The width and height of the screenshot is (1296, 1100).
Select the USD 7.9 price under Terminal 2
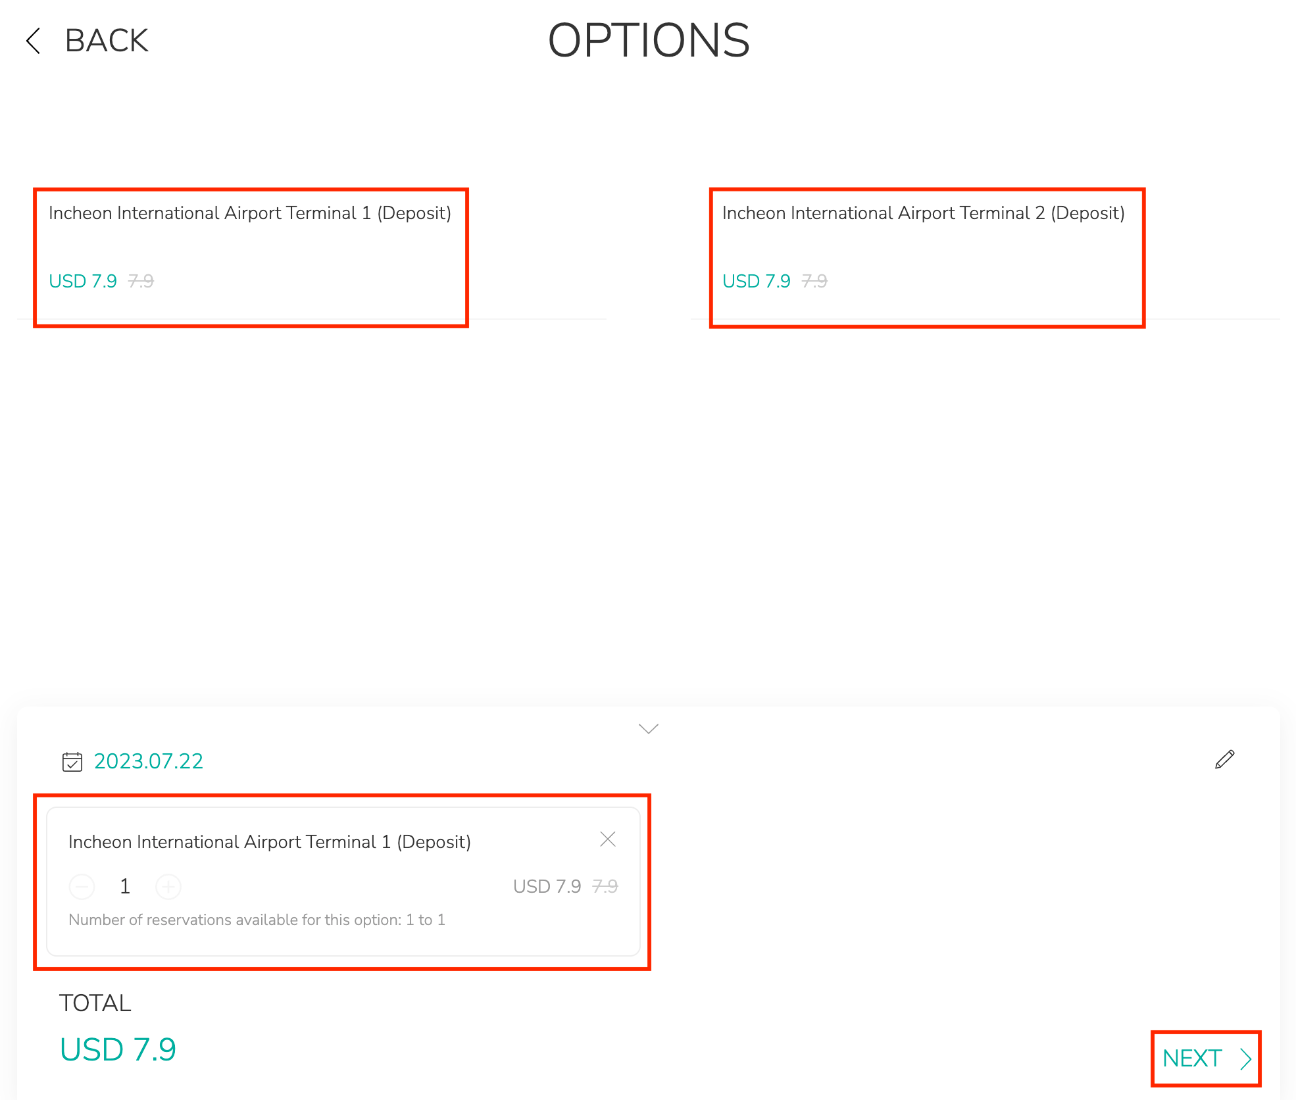coord(757,281)
